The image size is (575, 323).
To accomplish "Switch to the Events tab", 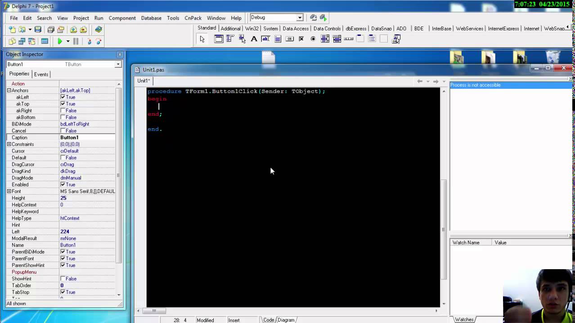I will pos(41,74).
